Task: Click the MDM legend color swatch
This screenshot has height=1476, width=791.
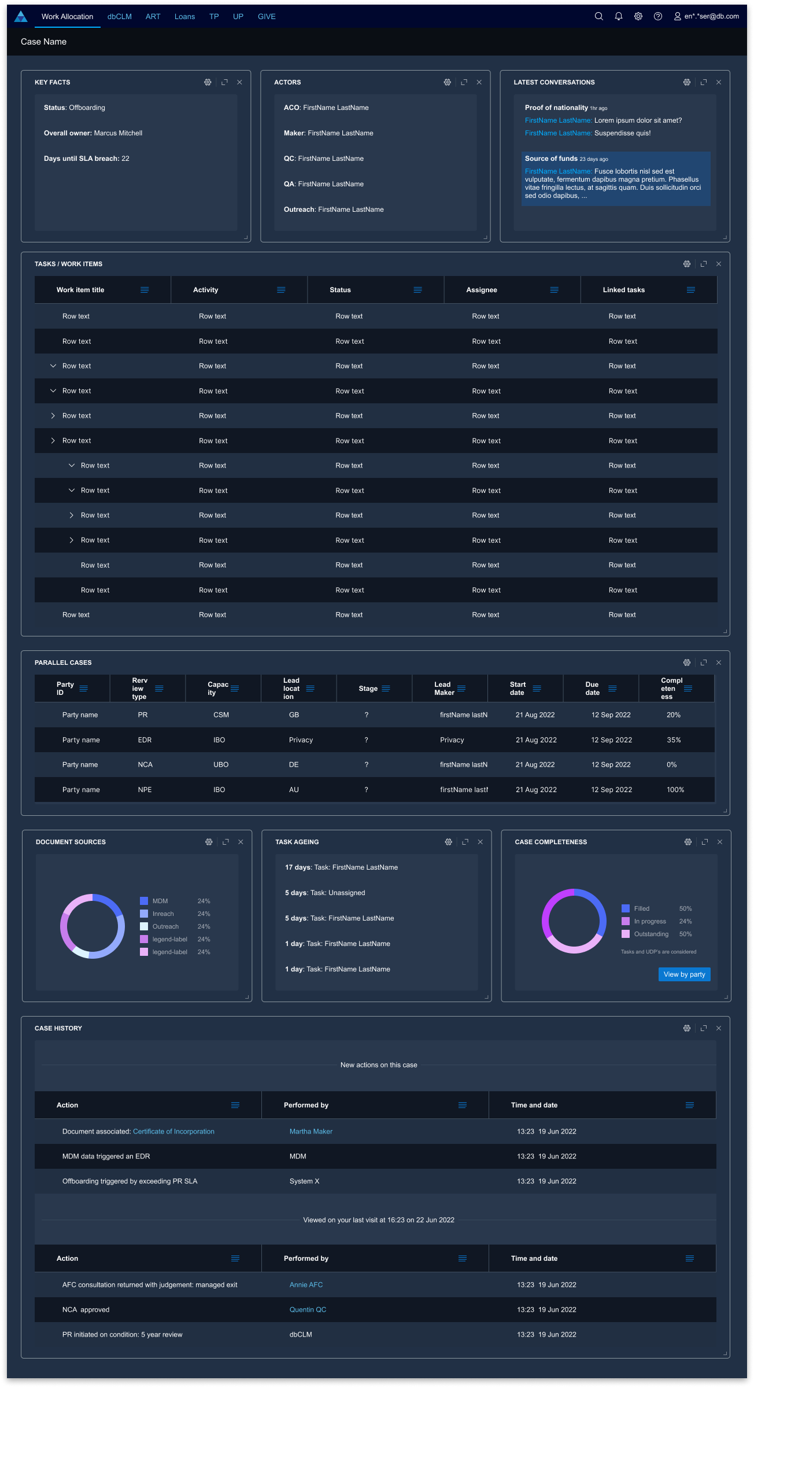Action: (x=144, y=901)
